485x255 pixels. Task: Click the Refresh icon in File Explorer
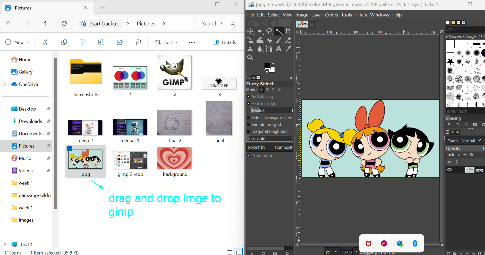pyautogui.click(x=64, y=23)
